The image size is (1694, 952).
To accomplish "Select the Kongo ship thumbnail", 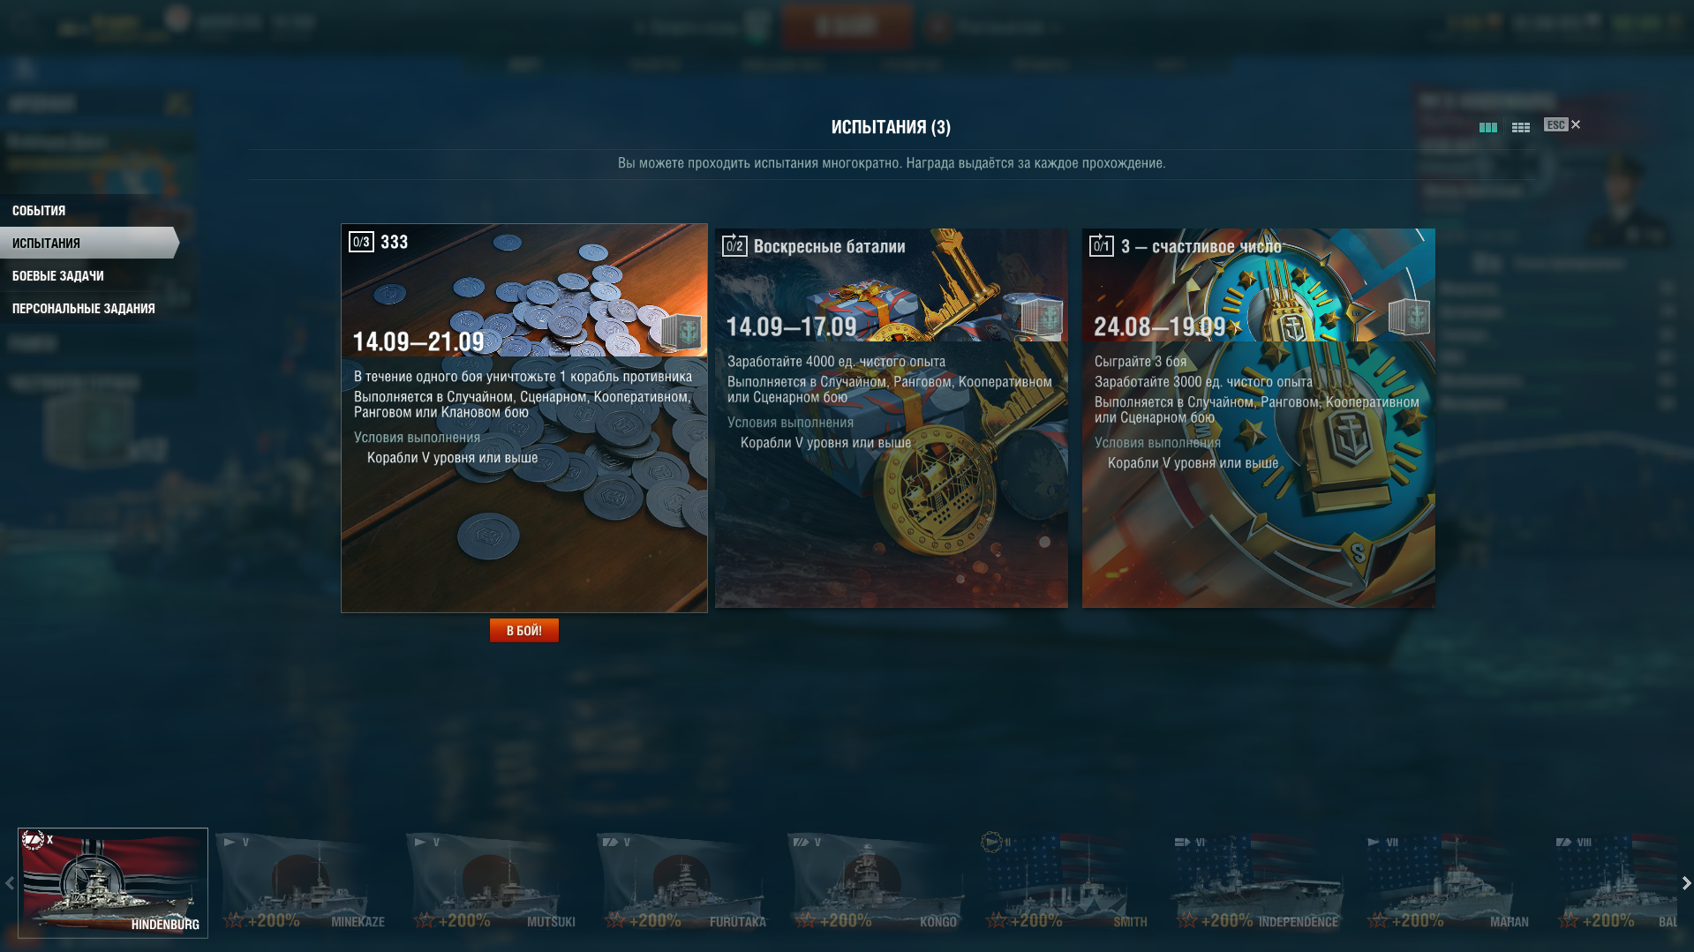I will pos(874,882).
